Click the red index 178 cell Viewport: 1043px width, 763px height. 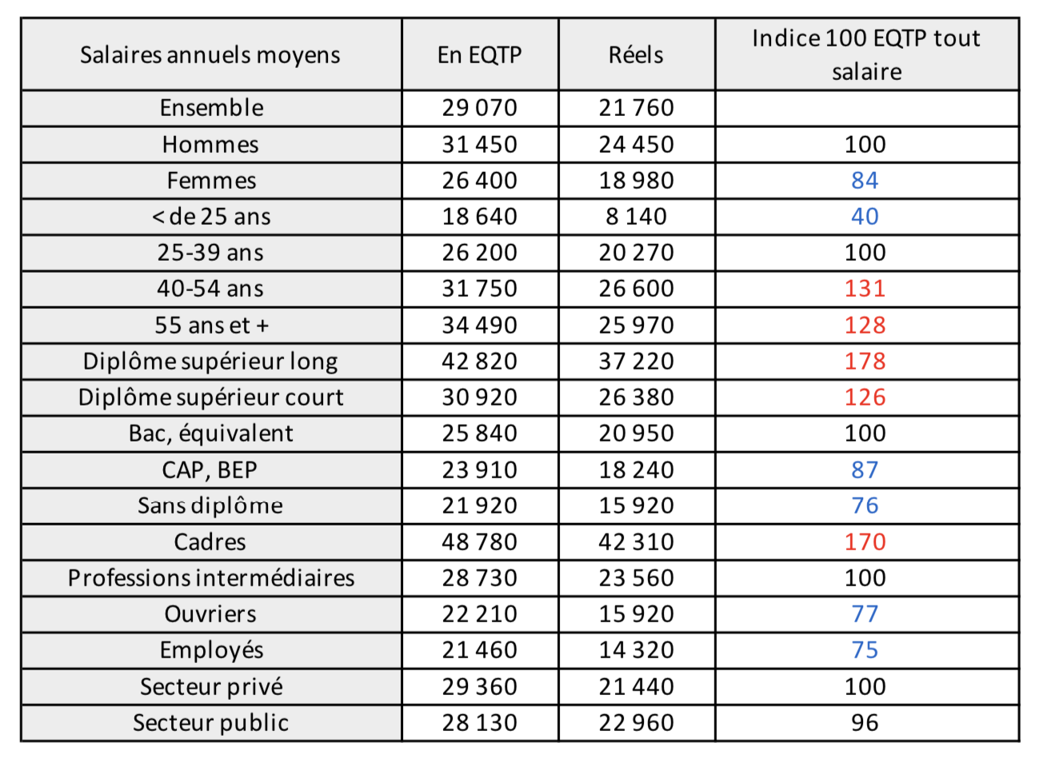coord(865,362)
